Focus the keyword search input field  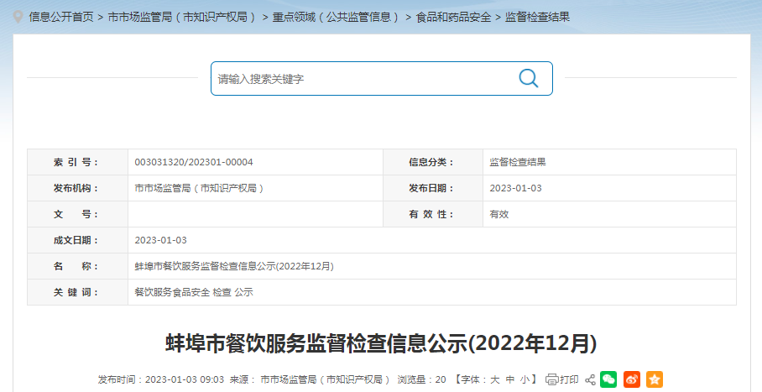361,79
